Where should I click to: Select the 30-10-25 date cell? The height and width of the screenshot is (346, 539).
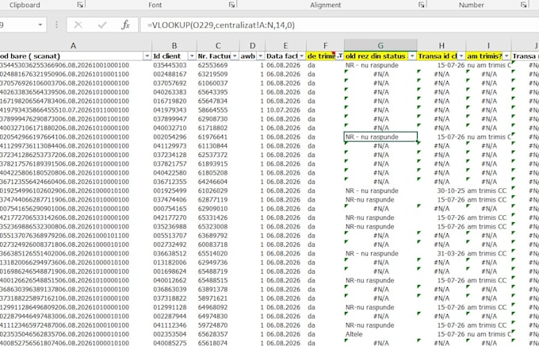click(442, 190)
